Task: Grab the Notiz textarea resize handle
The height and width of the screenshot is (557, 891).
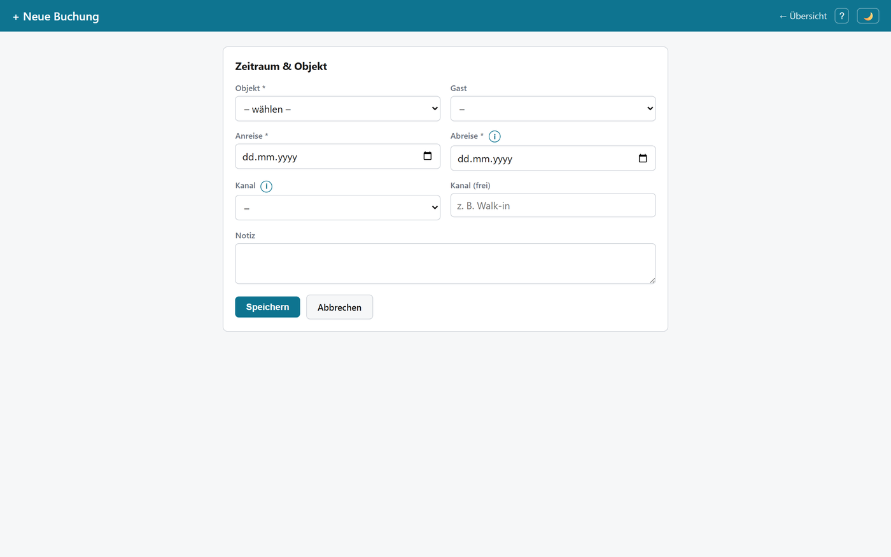Action: [652, 280]
